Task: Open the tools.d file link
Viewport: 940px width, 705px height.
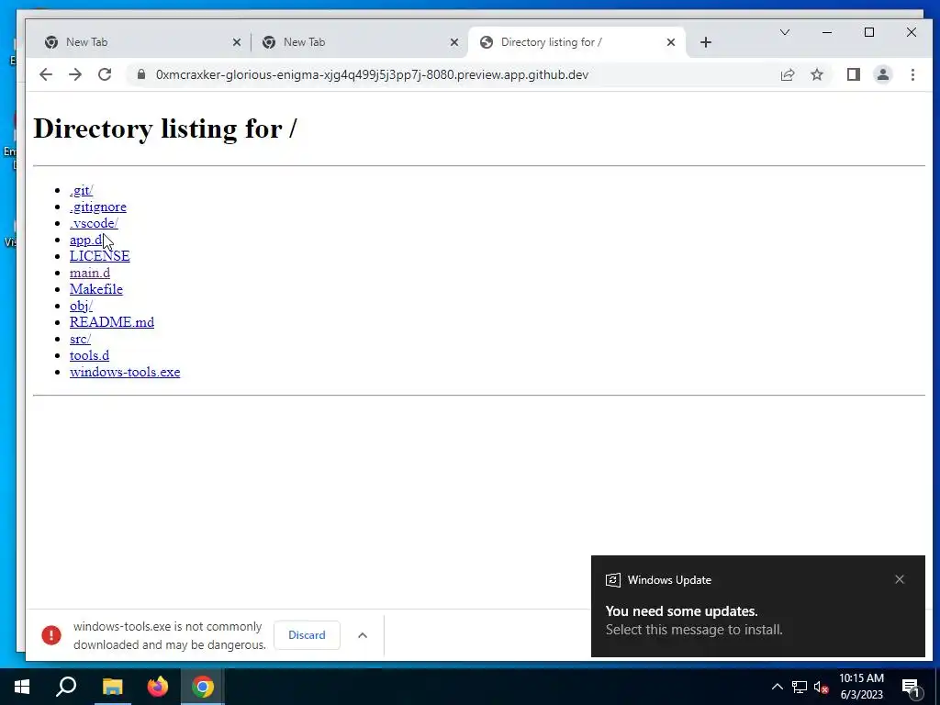Action: [89, 355]
